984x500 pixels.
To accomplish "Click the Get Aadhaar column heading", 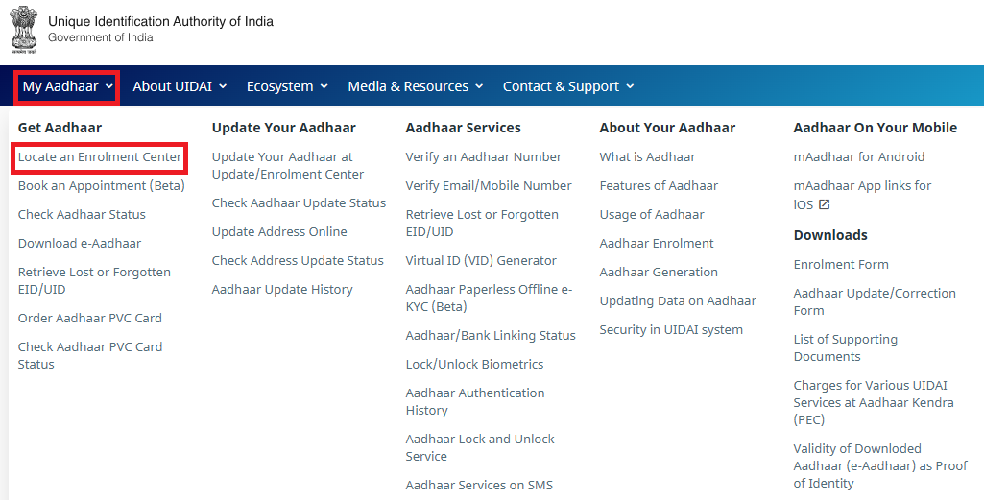I will pyautogui.click(x=60, y=128).
